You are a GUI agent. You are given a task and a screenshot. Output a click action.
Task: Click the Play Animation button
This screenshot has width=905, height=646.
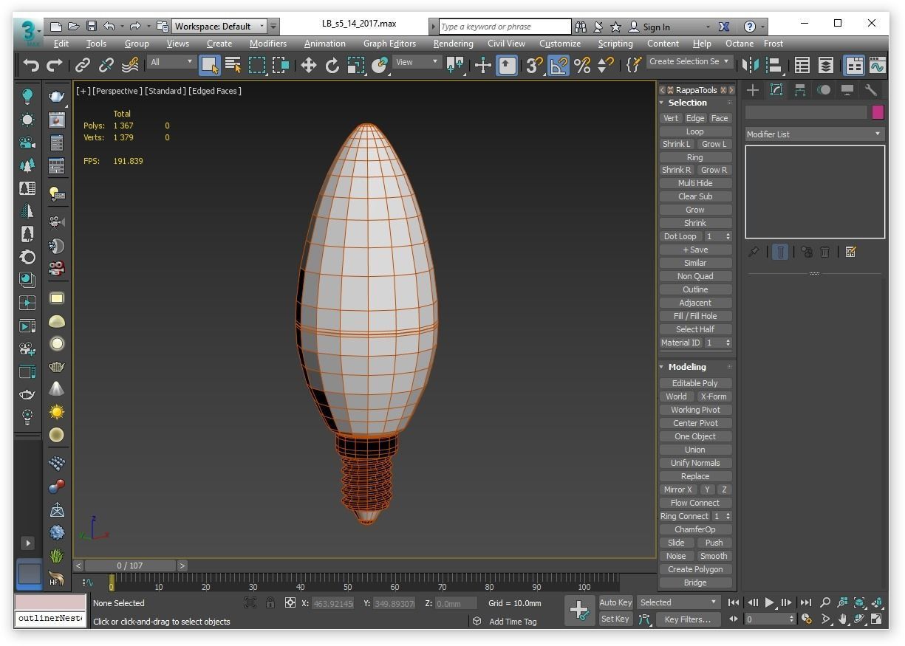click(x=770, y=602)
